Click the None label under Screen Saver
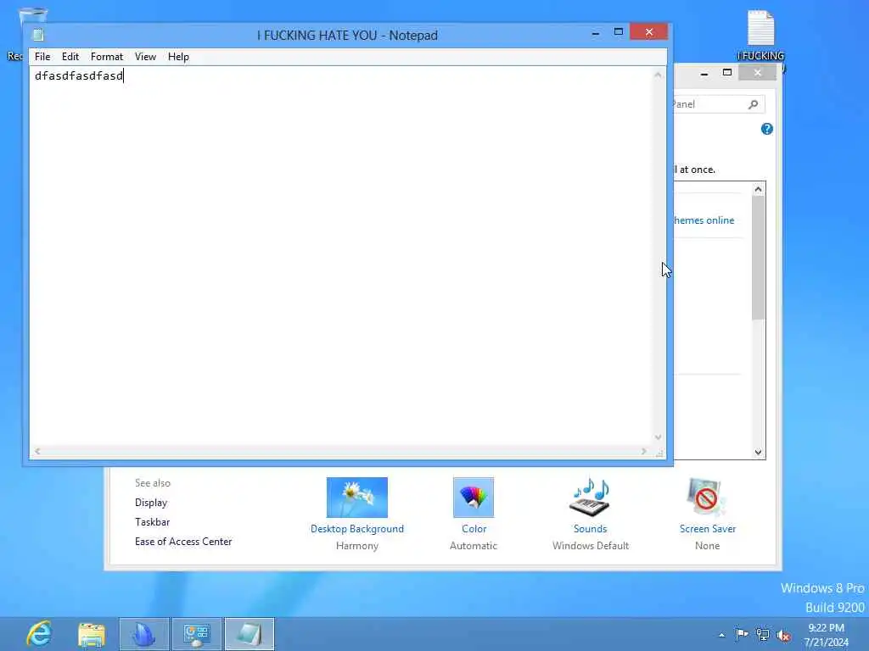Screen dimensions: 869x651 click(x=707, y=546)
